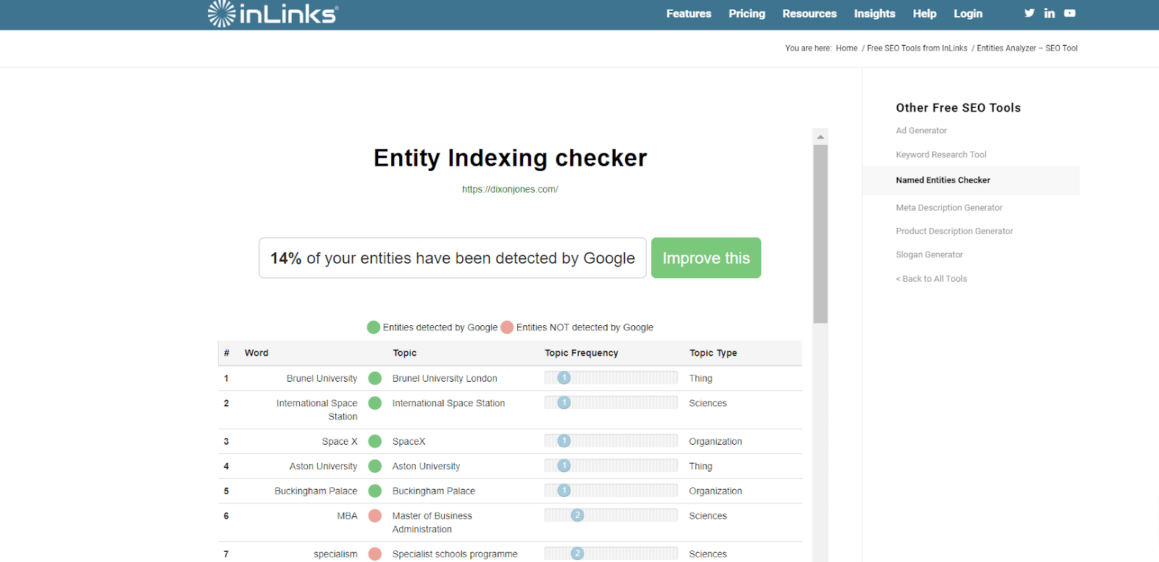The width and height of the screenshot is (1159, 562).
Task: Open the https://dixonjones.com/ link
Action: [x=510, y=189]
